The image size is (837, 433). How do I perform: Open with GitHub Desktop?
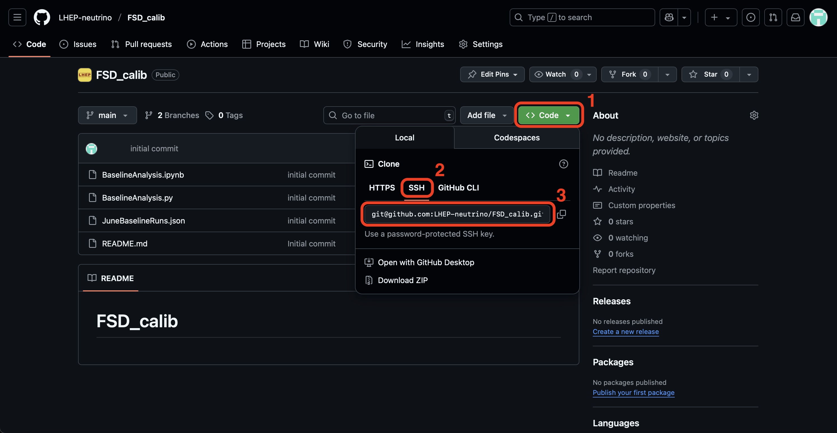419,262
